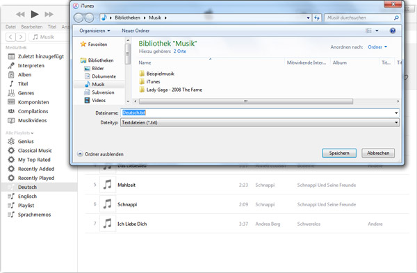Open the Organisieren menu
This screenshot has width=417, height=273.
pyautogui.click(x=95, y=31)
